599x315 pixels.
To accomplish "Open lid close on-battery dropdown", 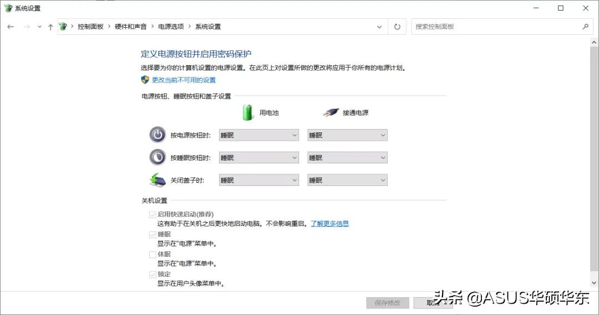I will click(x=258, y=180).
